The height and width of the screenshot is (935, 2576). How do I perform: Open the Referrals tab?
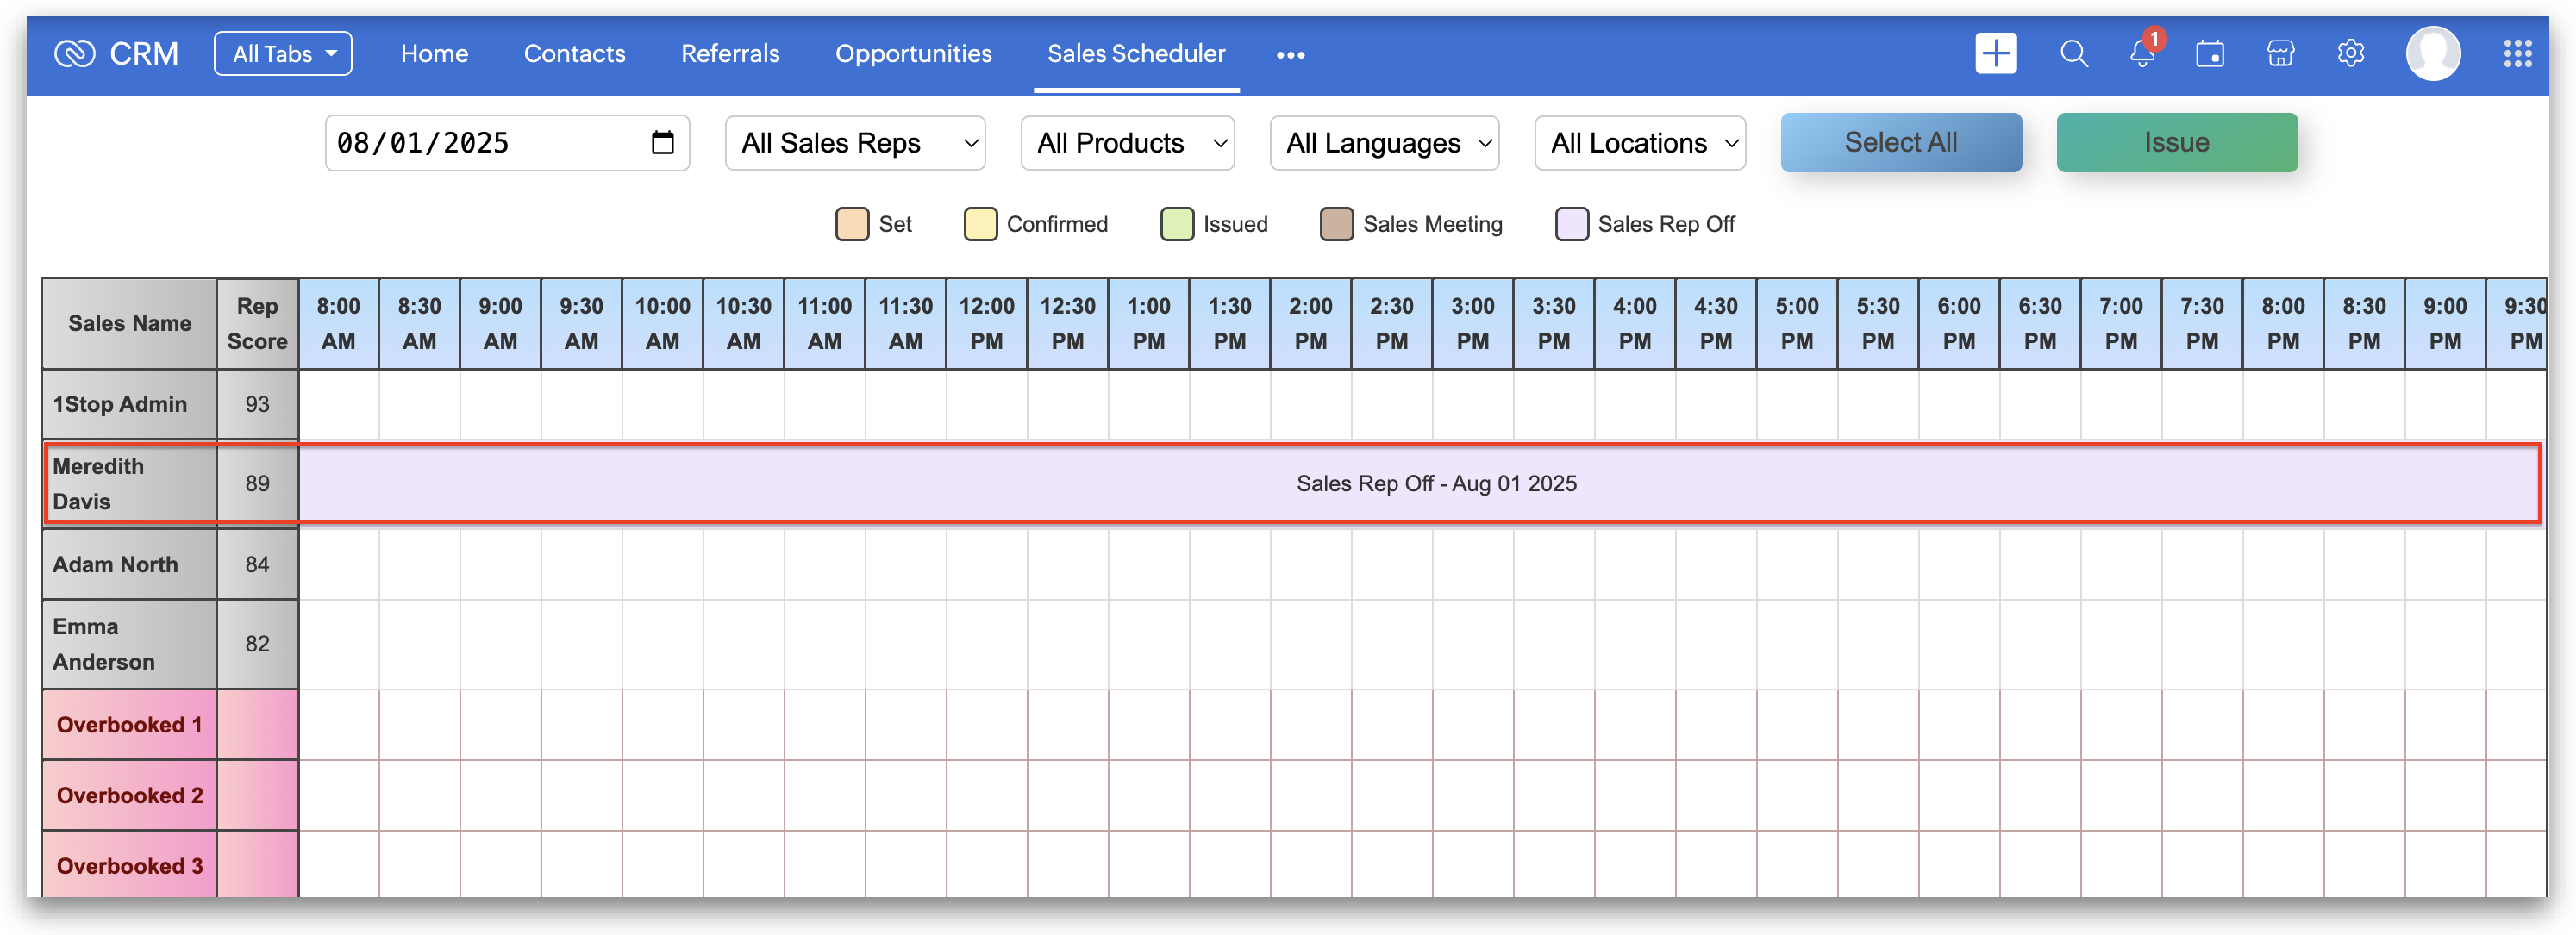[730, 54]
